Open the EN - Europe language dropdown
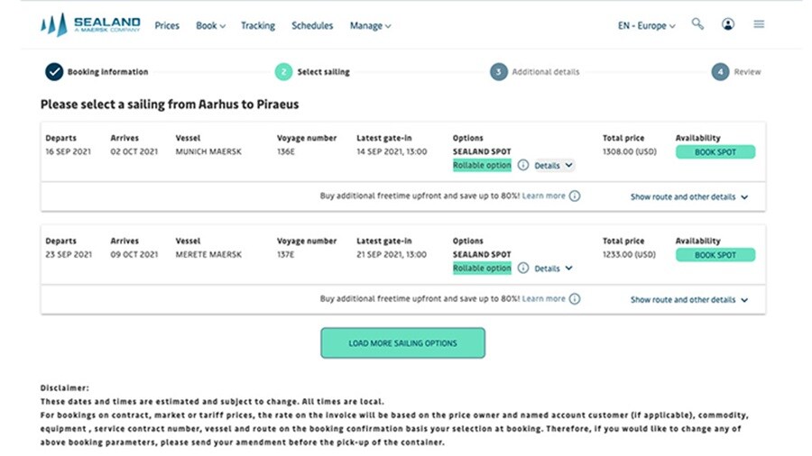 click(646, 26)
